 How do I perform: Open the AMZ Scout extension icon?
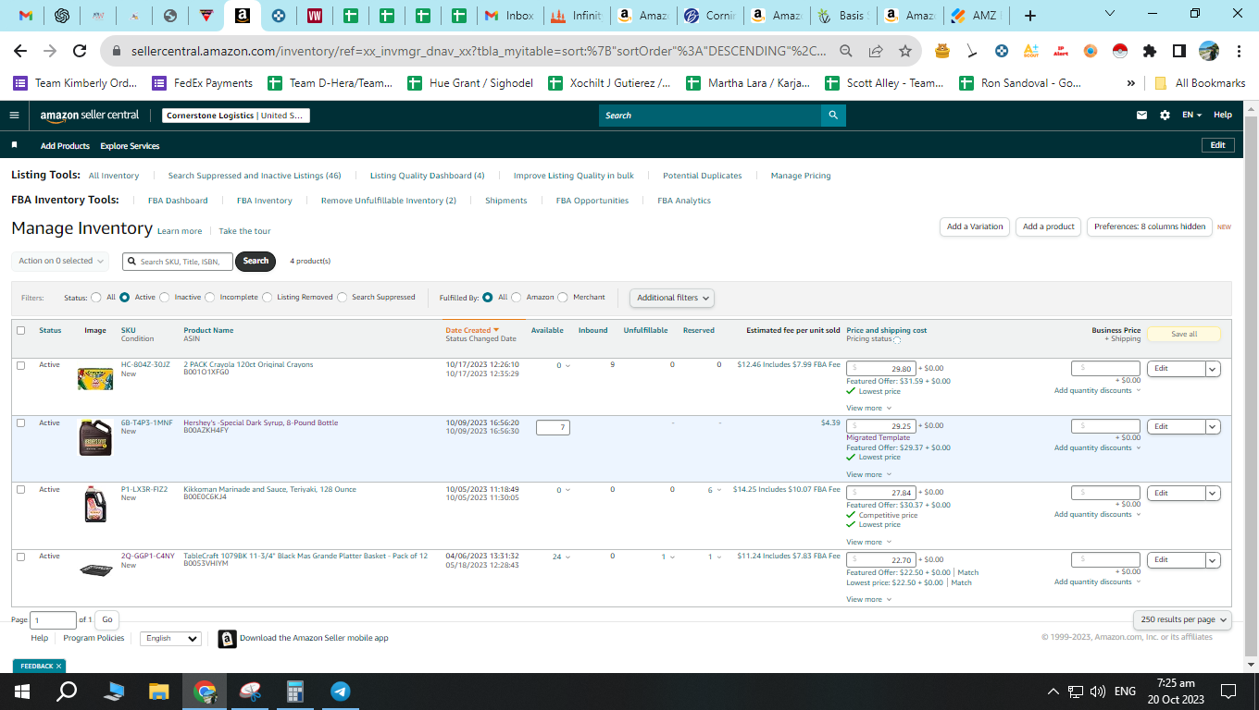1031,51
